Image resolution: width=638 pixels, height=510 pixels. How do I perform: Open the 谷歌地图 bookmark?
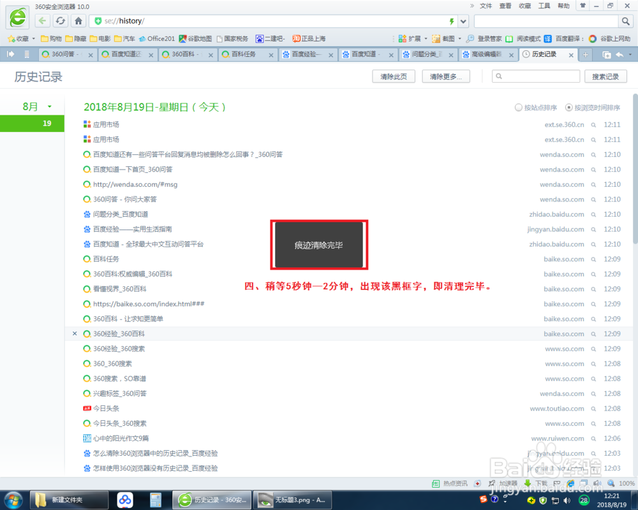click(x=195, y=39)
